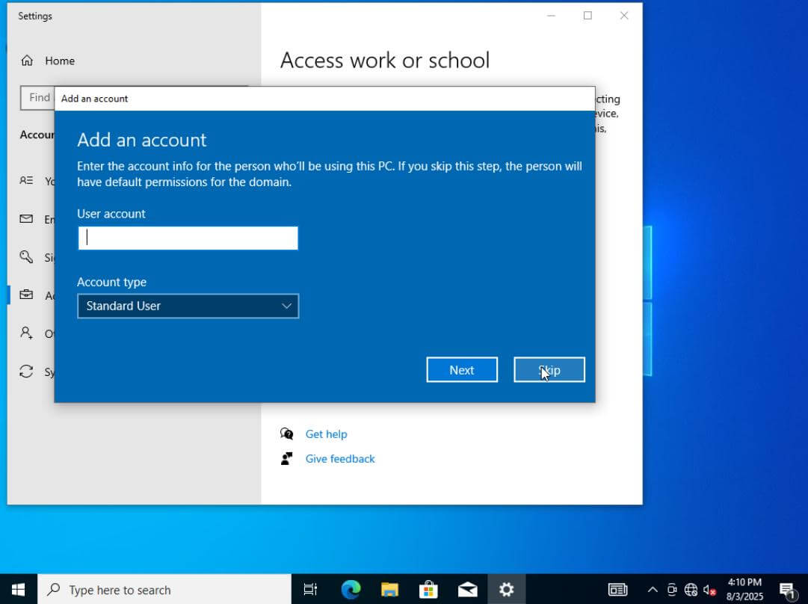Open the Get help link
808x604 pixels.
click(x=326, y=434)
